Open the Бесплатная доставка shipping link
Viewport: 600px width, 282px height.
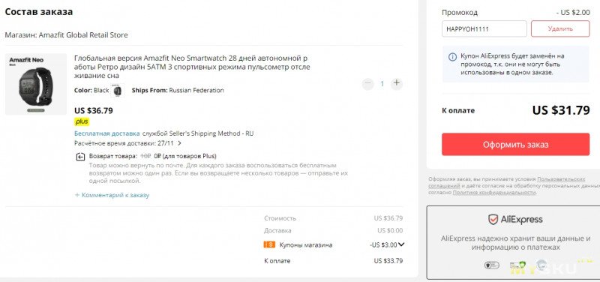pyautogui.click(x=106, y=133)
